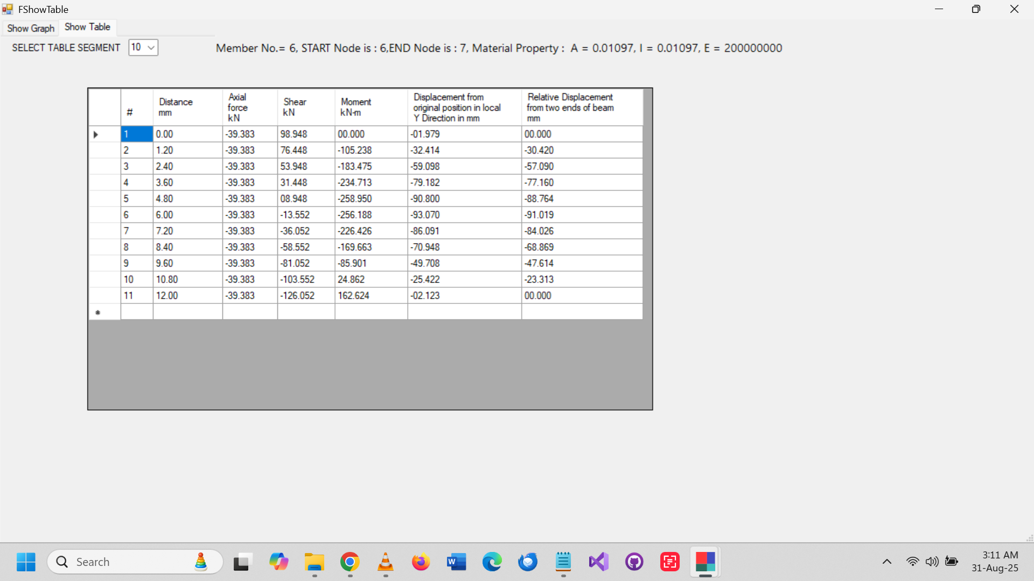Open Copilot from the taskbar
Viewport: 1034px width, 581px height.
click(278, 562)
